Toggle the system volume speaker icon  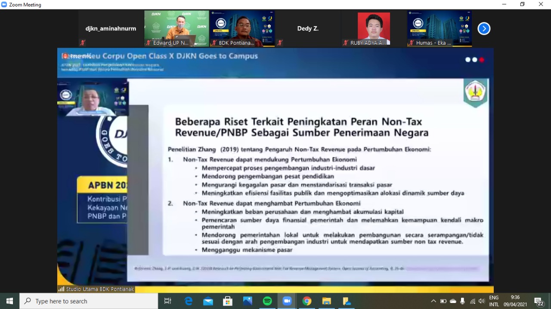481,301
